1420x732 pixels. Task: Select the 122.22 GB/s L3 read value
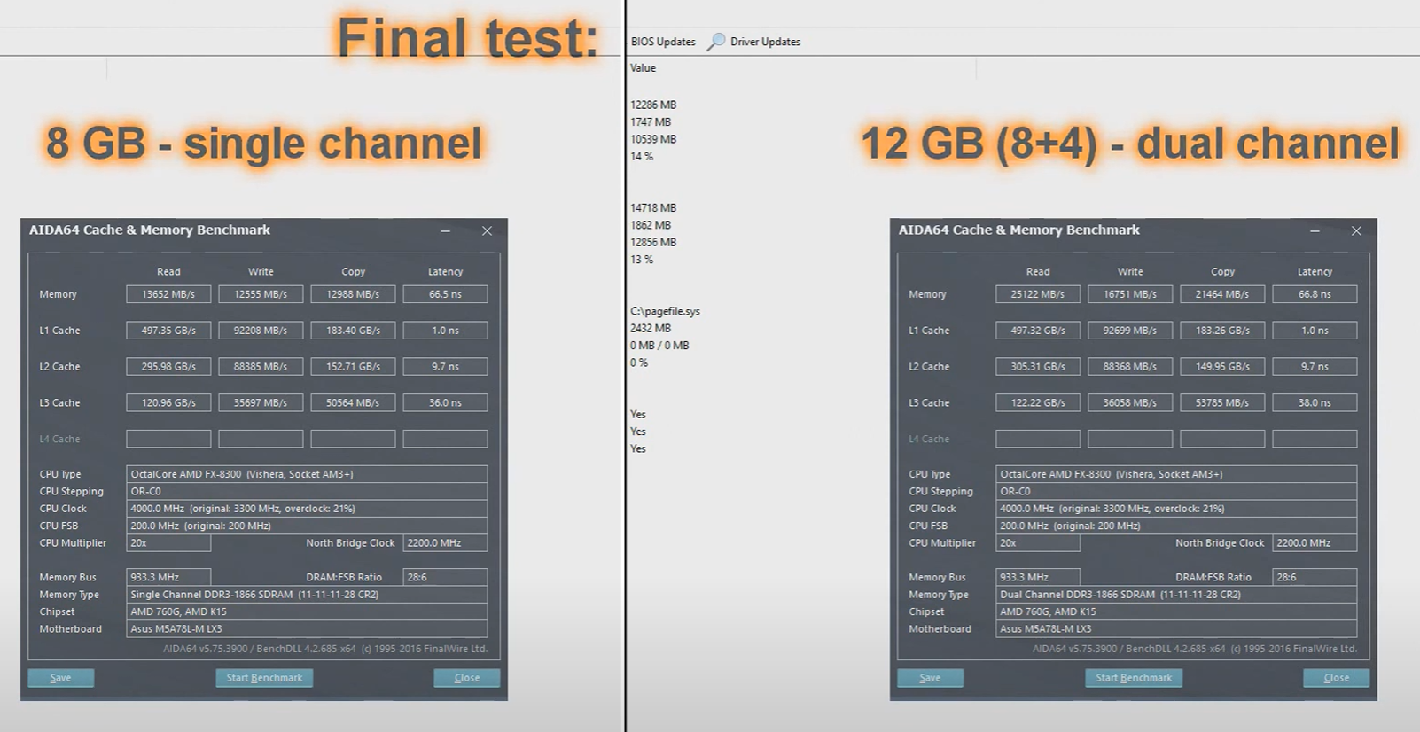tap(1038, 403)
